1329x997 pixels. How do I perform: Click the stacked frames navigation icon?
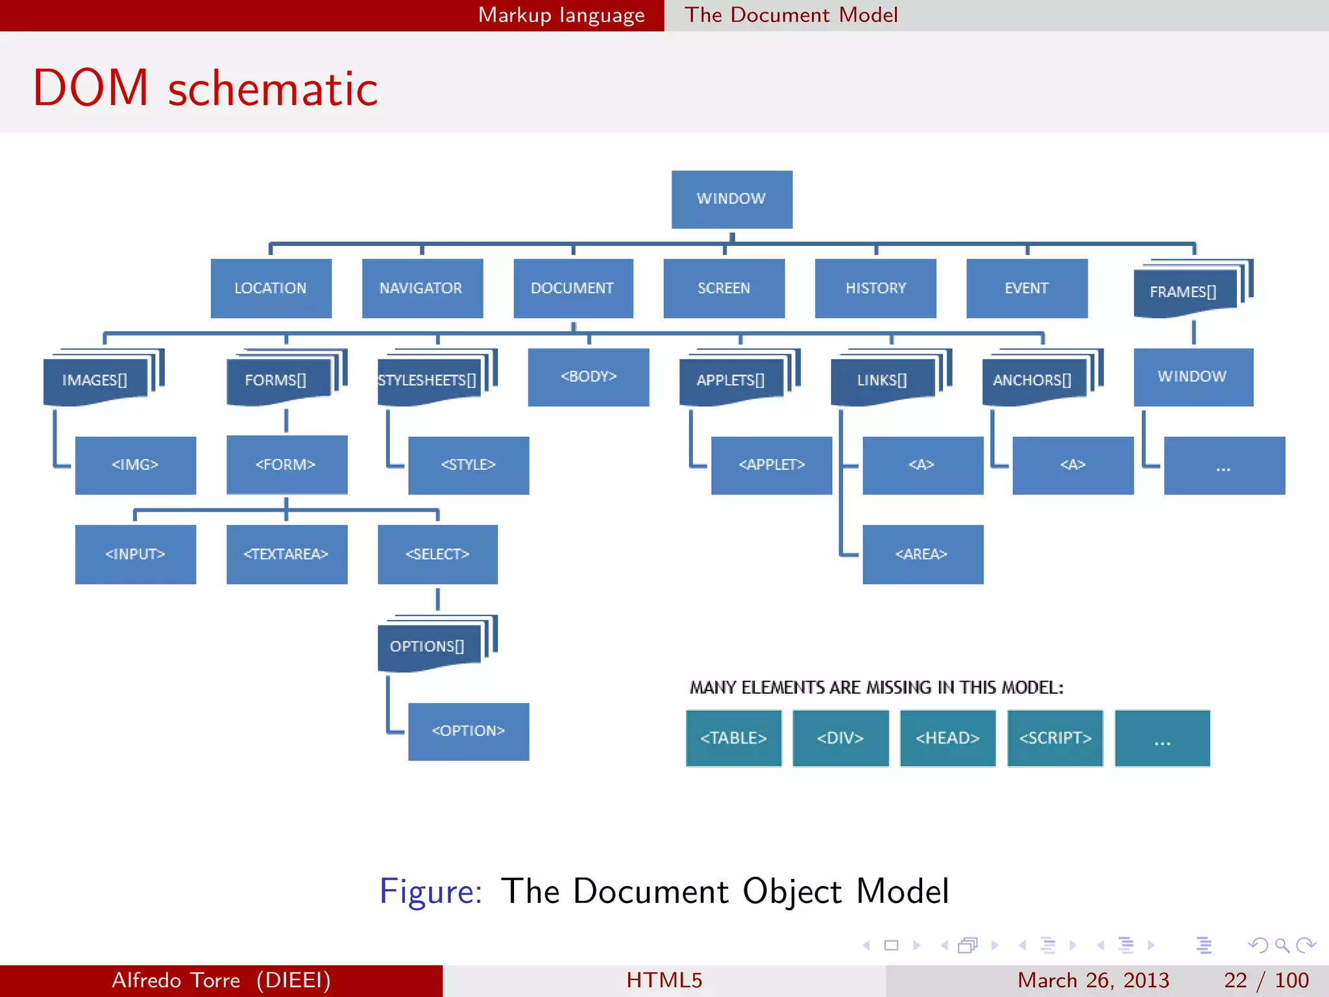pyautogui.click(x=968, y=945)
